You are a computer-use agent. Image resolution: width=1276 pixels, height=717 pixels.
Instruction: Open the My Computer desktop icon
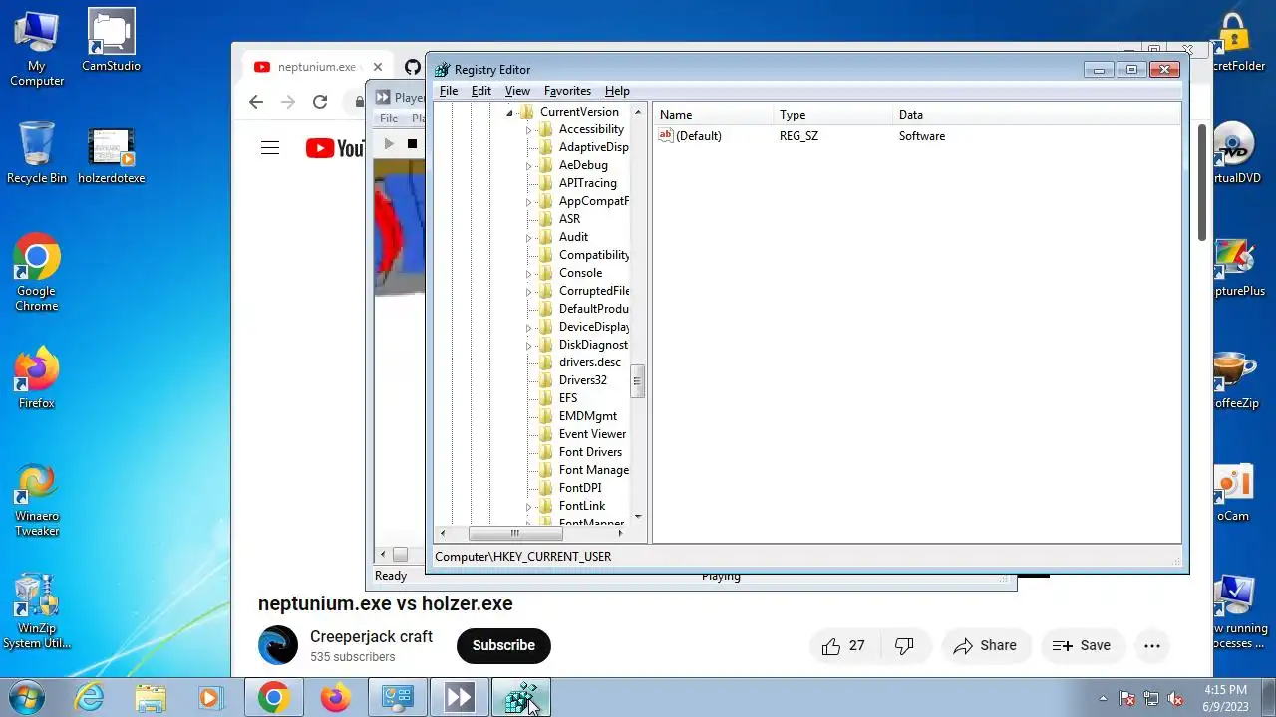pos(37,48)
